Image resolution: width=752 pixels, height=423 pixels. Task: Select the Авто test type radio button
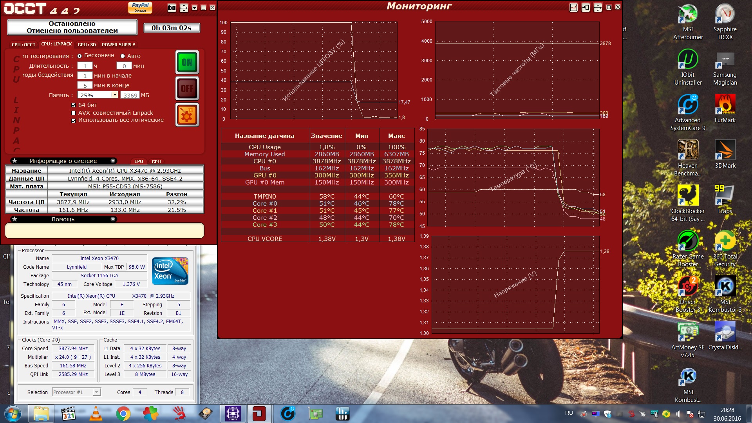(x=123, y=56)
